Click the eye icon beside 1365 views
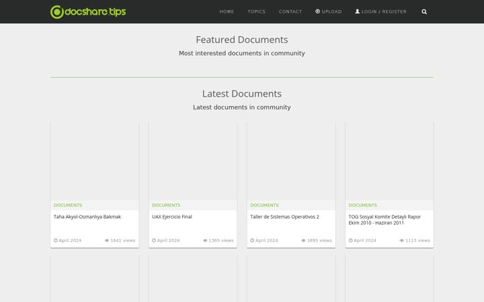This screenshot has width=484, height=302. click(205, 240)
